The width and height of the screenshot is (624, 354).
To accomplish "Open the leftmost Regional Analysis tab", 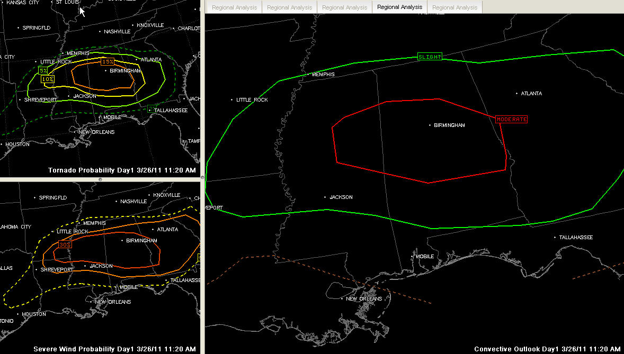I will tap(234, 7).
